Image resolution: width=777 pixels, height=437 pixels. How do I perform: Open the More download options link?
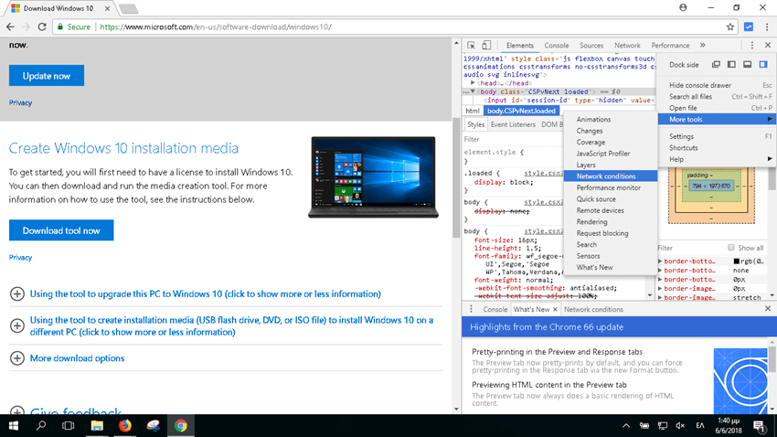tap(78, 358)
